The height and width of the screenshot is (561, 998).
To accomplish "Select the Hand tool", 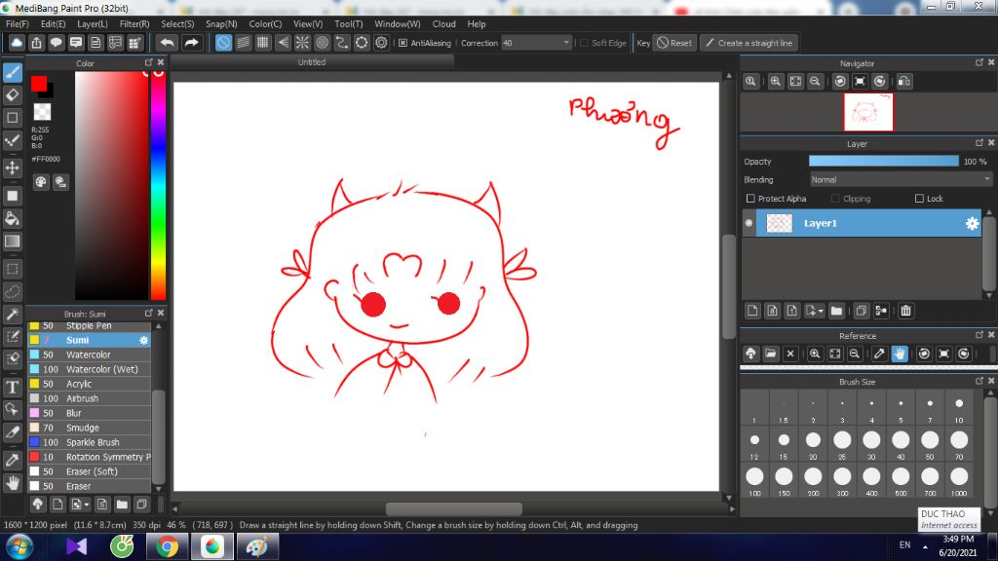I will tap(12, 483).
